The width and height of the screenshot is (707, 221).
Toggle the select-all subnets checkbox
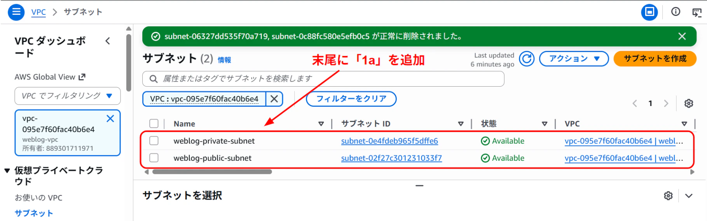154,124
